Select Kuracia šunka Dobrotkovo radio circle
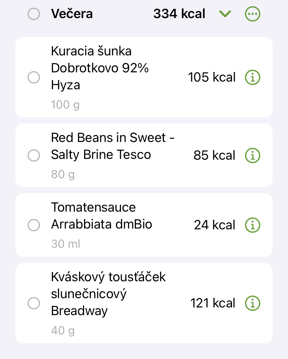The image size is (288, 359). tap(34, 78)
